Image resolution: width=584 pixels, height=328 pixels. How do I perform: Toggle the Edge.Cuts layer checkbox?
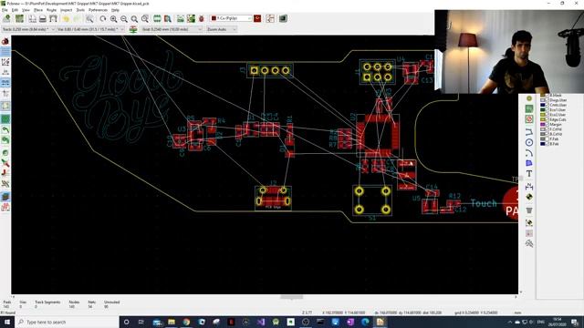coord(547,119)
